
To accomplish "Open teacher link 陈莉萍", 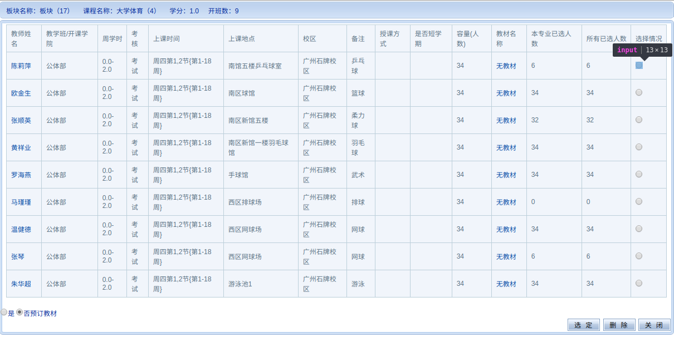I will point(21,66).
